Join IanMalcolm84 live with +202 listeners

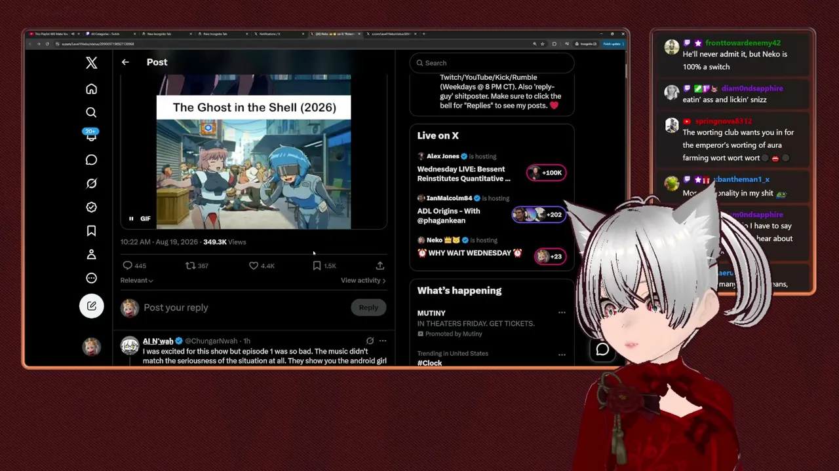(539, 215)
